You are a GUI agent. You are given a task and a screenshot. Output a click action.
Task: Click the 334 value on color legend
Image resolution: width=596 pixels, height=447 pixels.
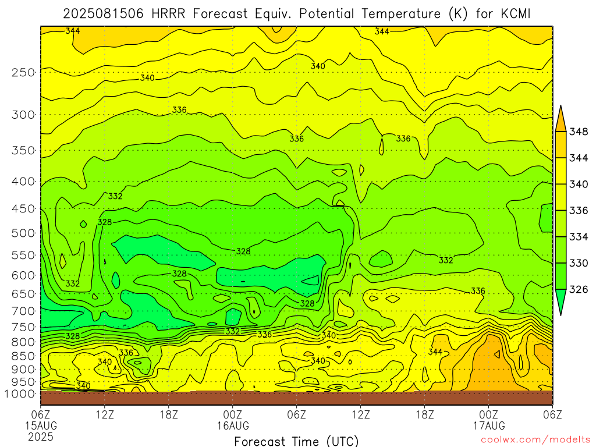point(579,237)
